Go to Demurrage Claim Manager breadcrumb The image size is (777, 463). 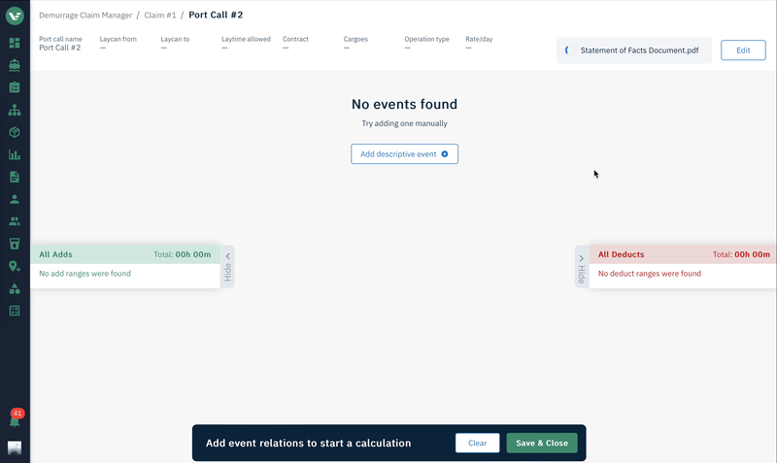click(86, 16)
